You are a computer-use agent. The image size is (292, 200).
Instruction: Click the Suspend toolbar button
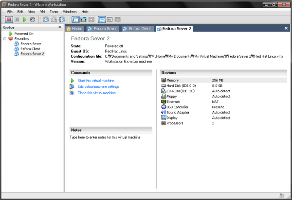pyautogui.click(x=17, y=19)
